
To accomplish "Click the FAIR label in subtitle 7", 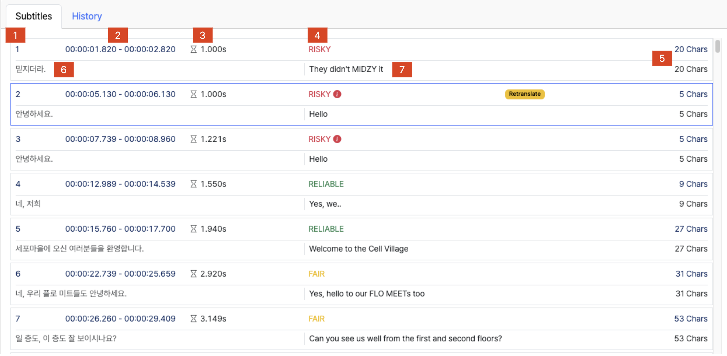I will 316,319.
